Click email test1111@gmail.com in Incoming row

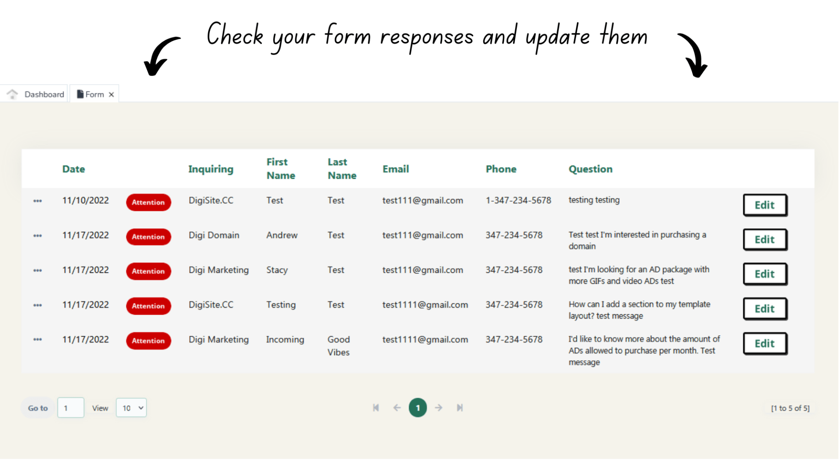(x=425, y=340)
